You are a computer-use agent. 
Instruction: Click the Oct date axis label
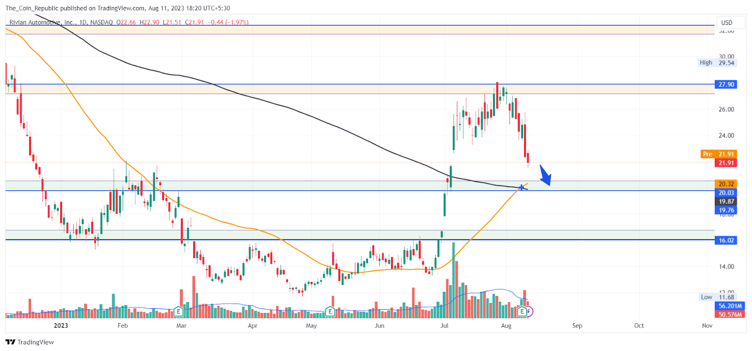(x=639, y=326)
